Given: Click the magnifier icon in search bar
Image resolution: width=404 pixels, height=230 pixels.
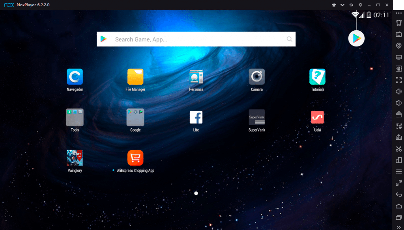Looking at the screenshot, I should click(x=289, y=39).
